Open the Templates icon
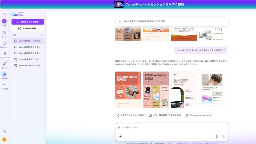This screenshot has width=256, height=144. click(x=4, y=53)
